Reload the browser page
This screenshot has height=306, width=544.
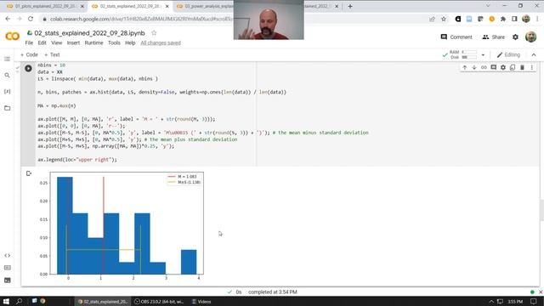tap(31, 19)
